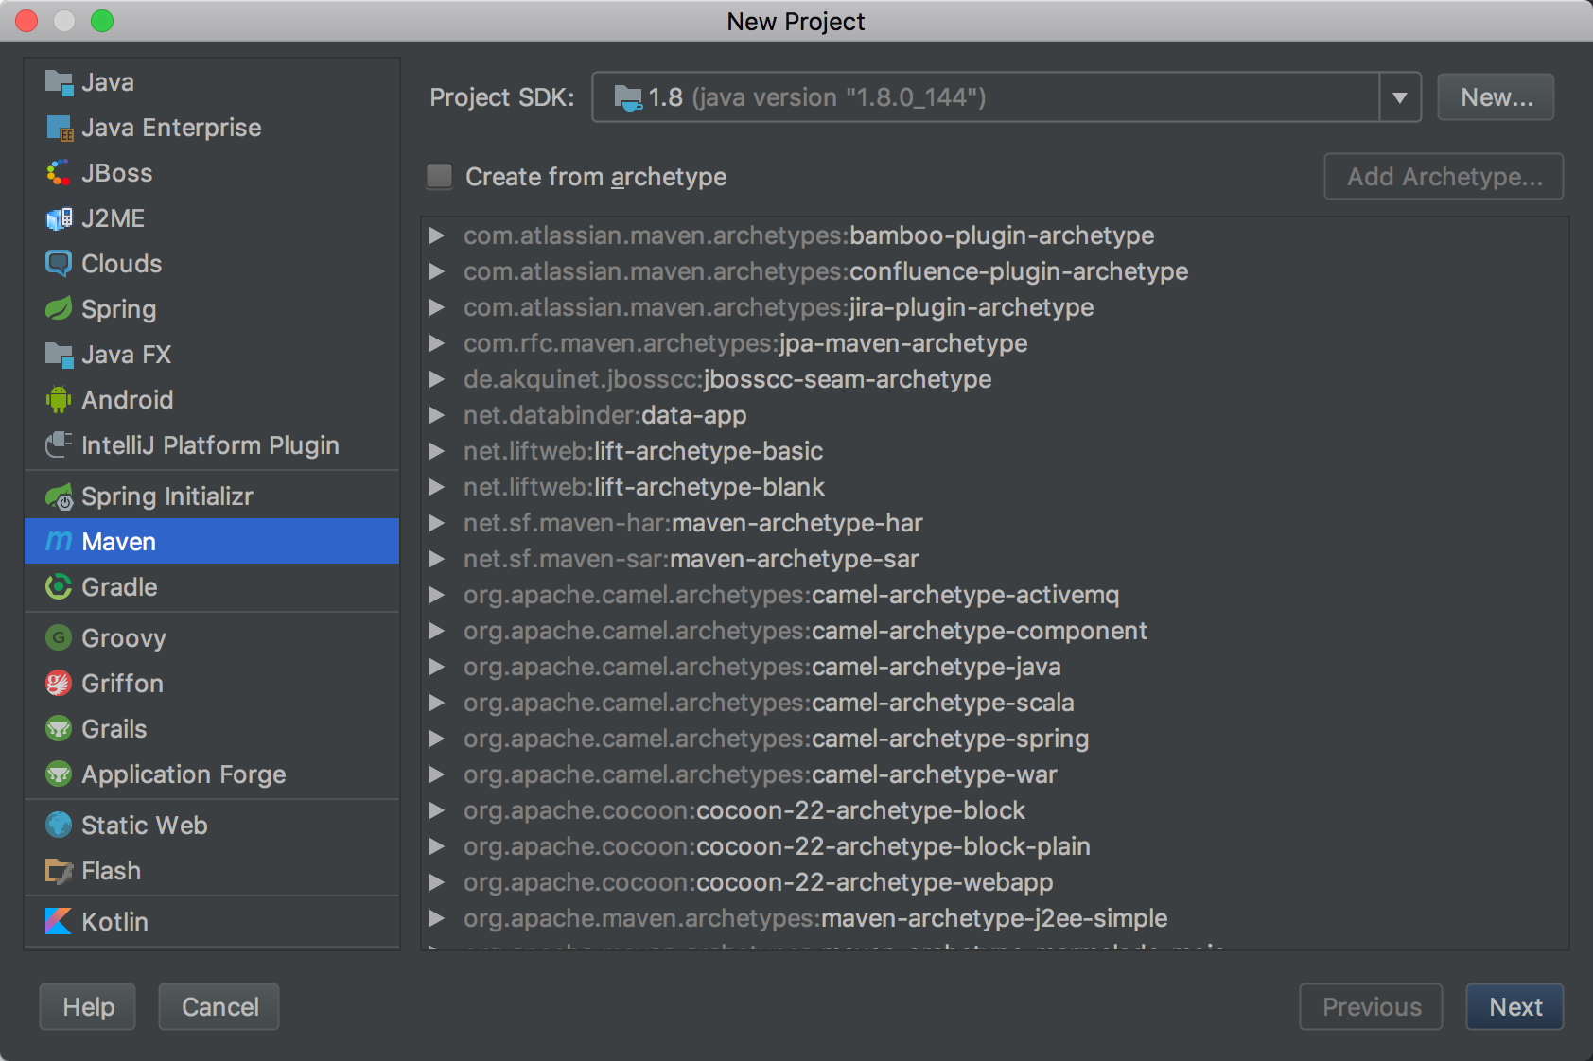Select the Application Forge icon
Viewport: 1593px width, 1061px height.
pyautogui.click(x=59, y=774)
